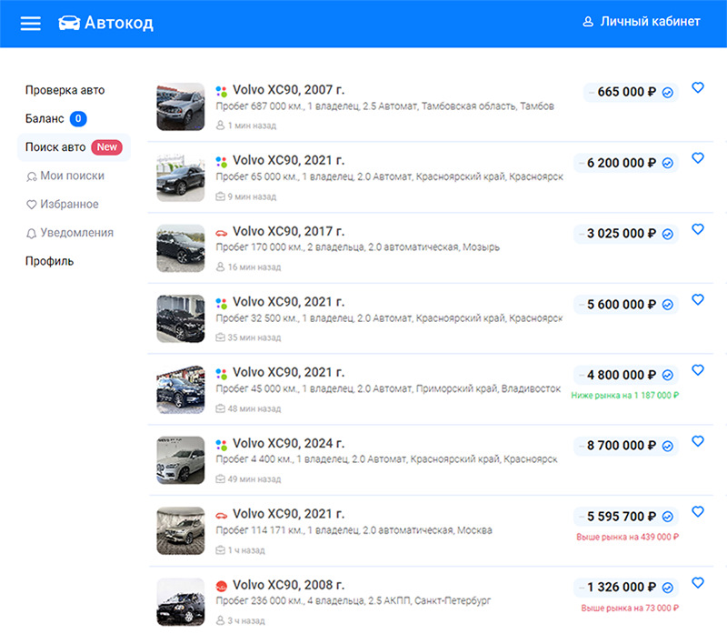Click text Выше рынка на 439 000 ₽
Screen dimensions: 727x634
(x=628, y=537)
